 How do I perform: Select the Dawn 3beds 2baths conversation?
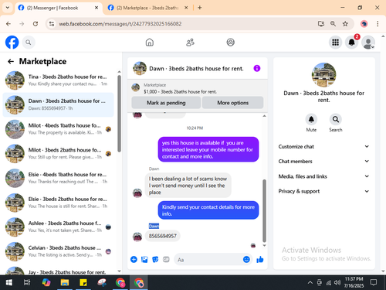tap(58, 104)
